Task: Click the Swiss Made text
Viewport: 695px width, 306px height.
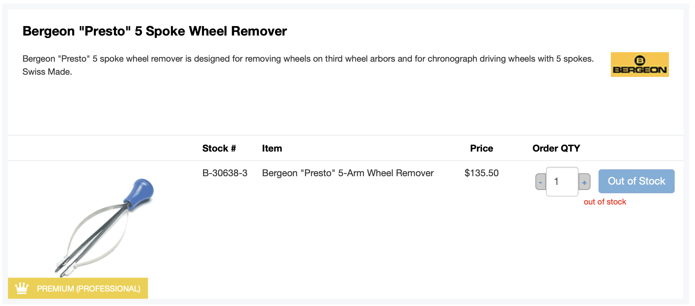Action: [x=47, y=72]
